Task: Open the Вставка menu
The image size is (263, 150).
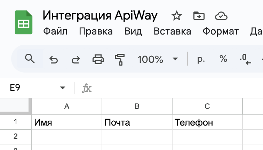Action: [x=172, y=32]
